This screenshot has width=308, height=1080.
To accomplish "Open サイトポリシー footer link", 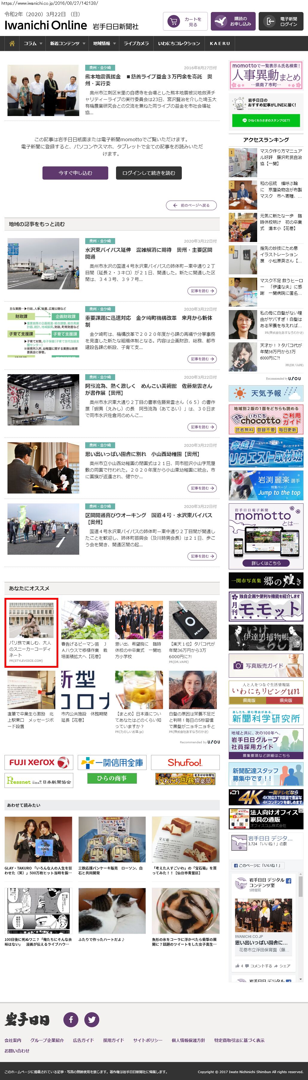I will click(x=148, y=1040).
